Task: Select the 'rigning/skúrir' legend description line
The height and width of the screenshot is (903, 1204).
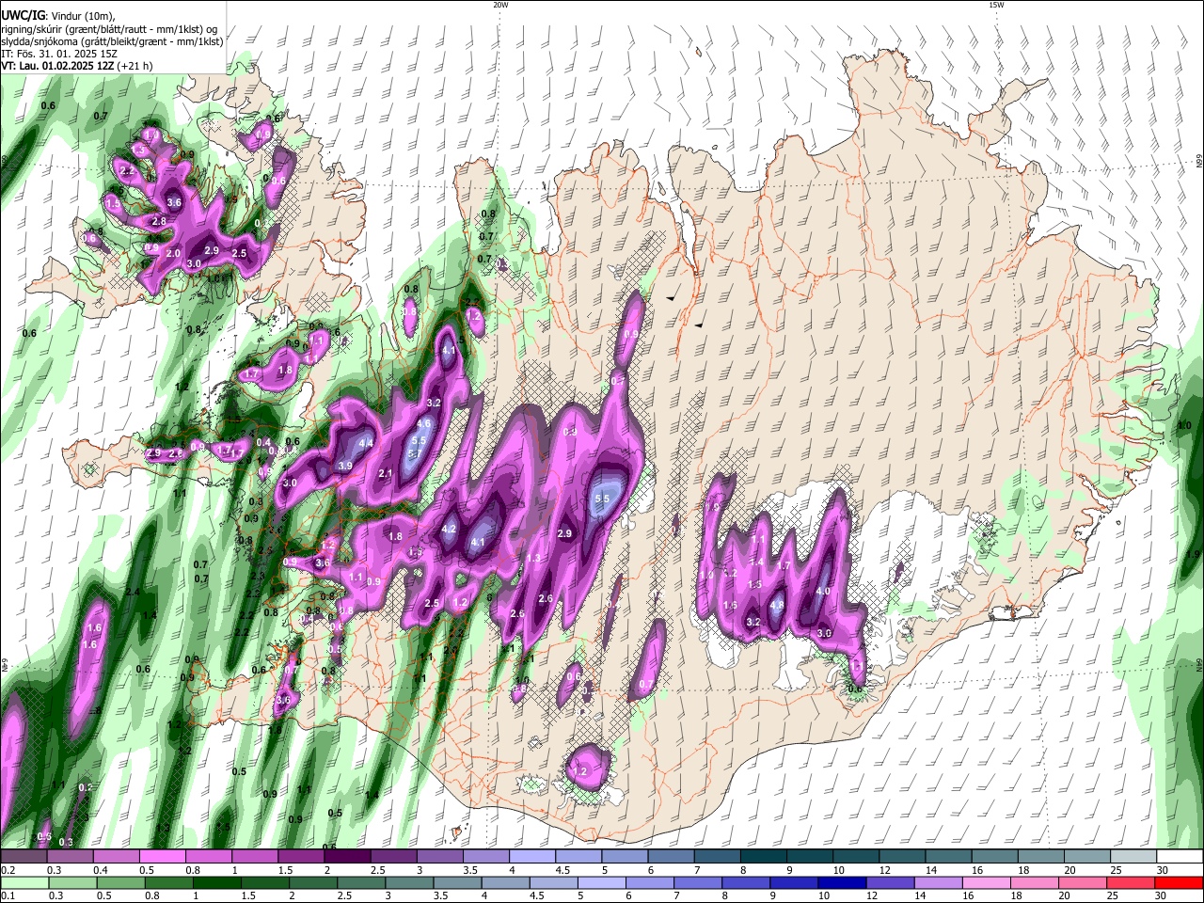Action: [111, 28]
